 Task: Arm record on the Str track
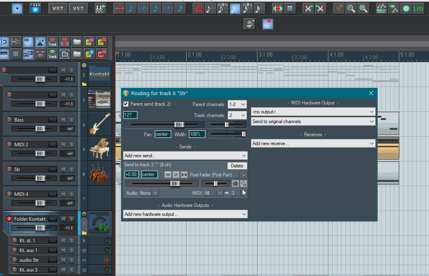point(9,170)
